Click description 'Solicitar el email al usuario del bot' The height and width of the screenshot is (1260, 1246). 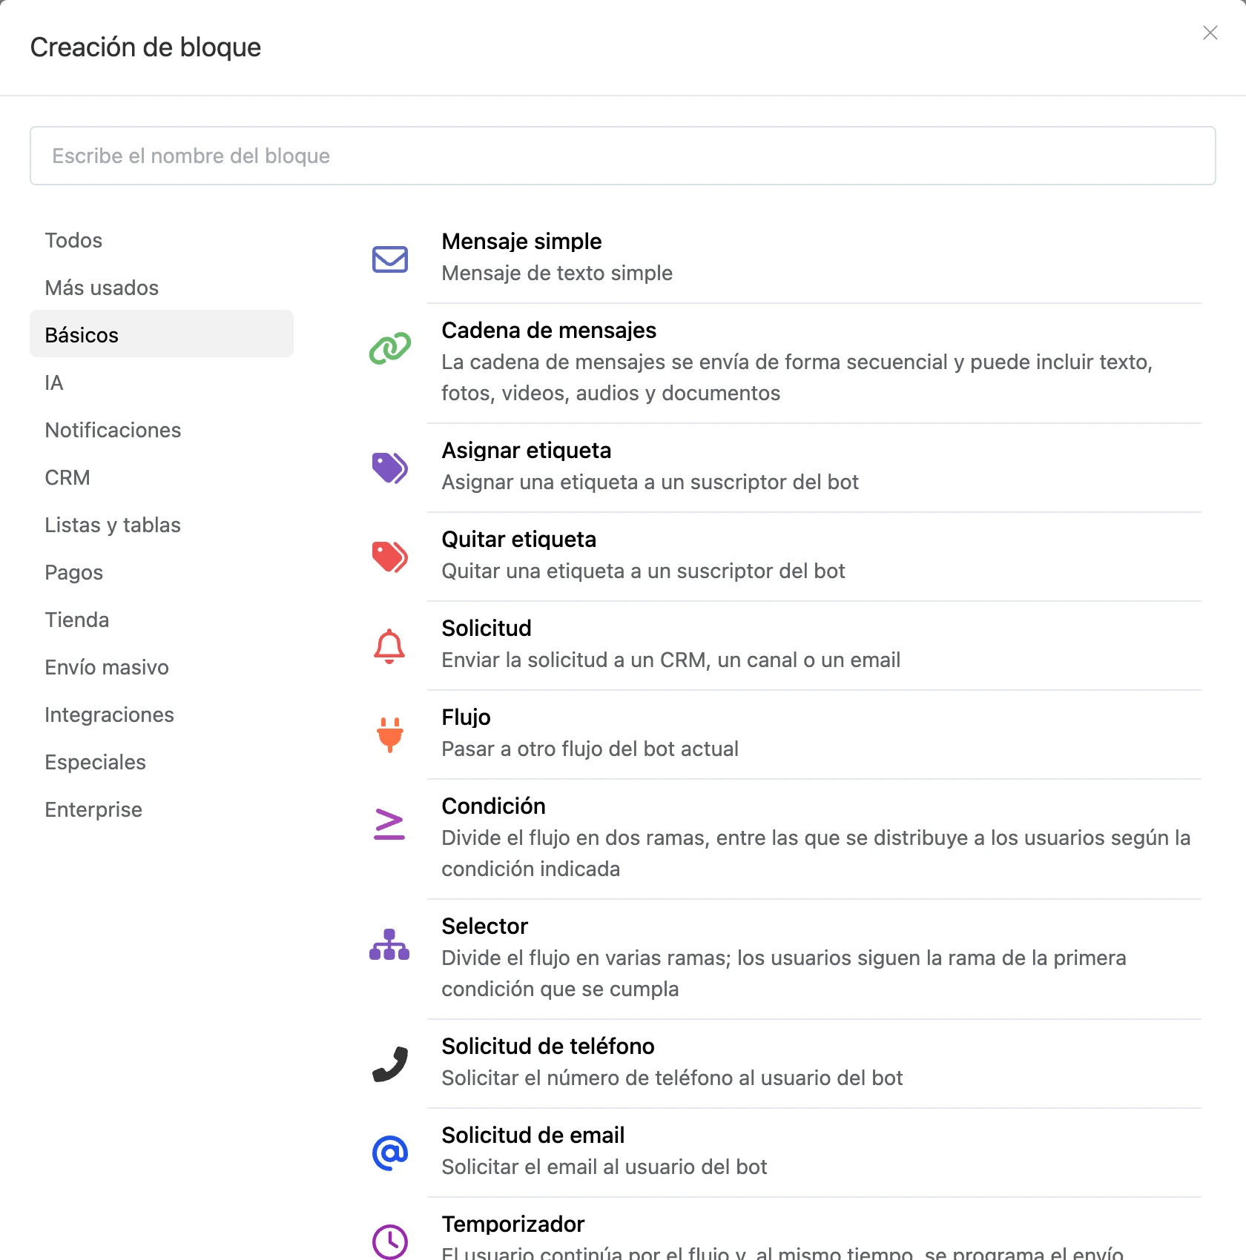pos(604,1167)
